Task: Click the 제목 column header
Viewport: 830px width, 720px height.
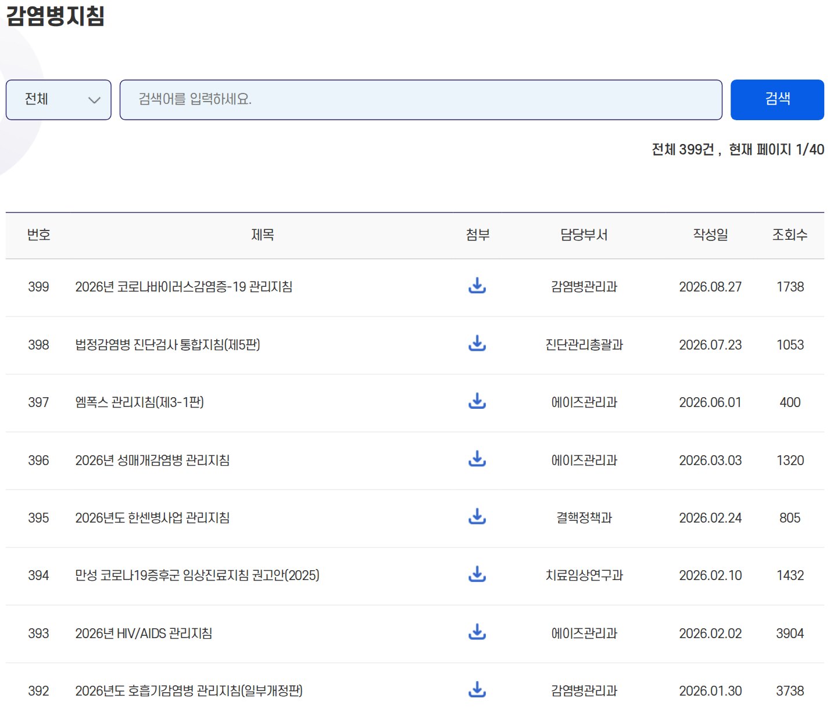Action: click(263, 235)
